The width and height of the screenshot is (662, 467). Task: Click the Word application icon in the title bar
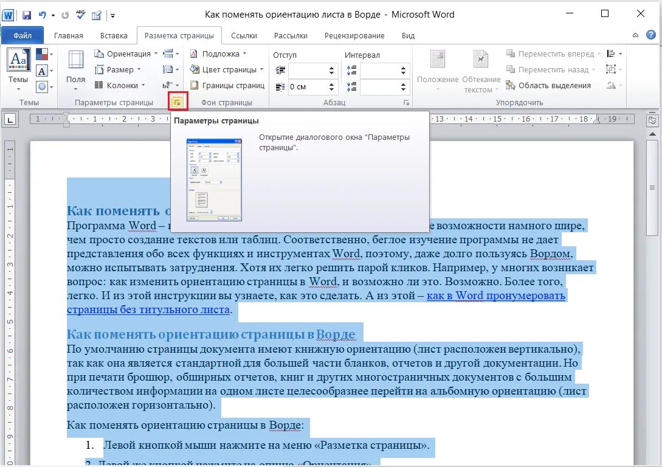pos(8,15)
